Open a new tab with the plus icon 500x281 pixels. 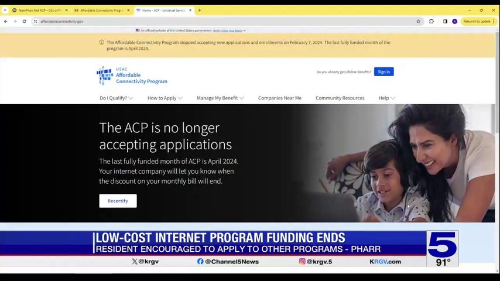(200, 10)
